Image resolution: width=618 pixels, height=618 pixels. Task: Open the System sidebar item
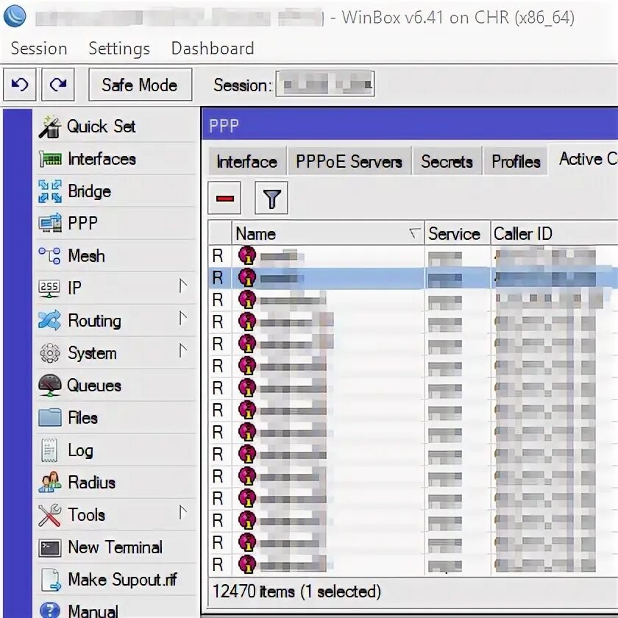[115, 352]
